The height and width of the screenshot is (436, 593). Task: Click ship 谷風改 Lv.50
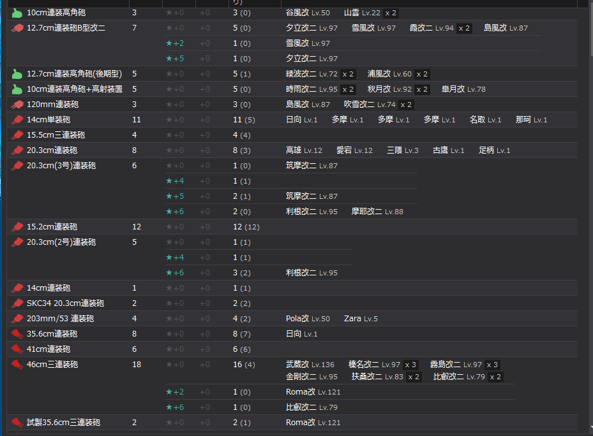click(x=308, y=13)
